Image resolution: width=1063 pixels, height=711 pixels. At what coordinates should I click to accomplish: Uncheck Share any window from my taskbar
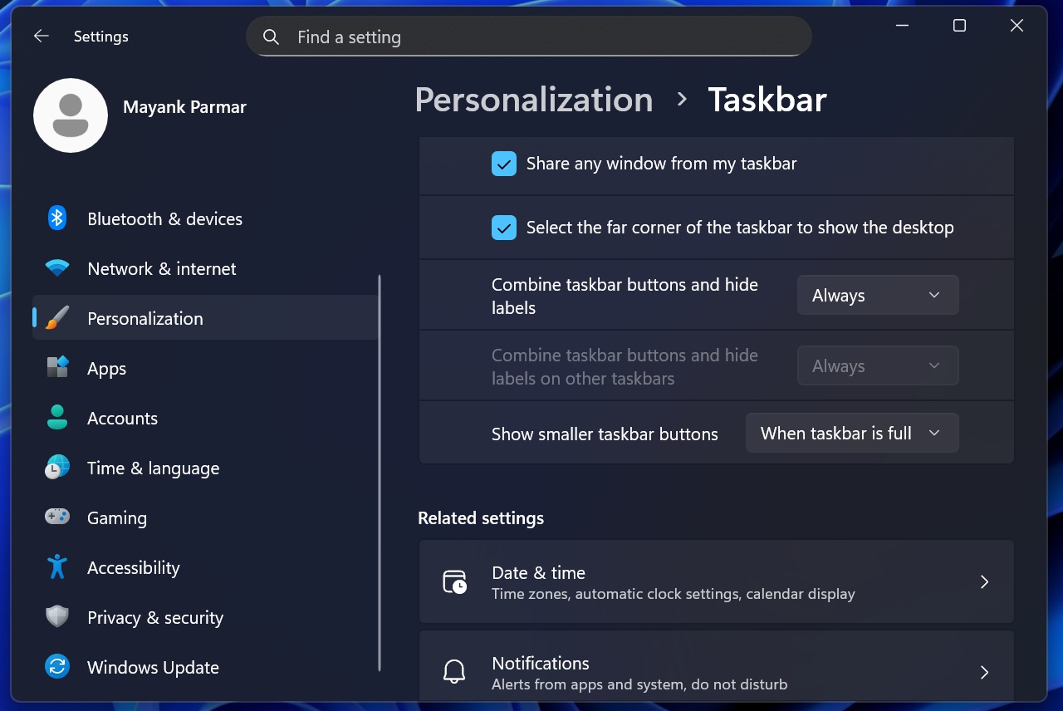(x=503, y=164)
